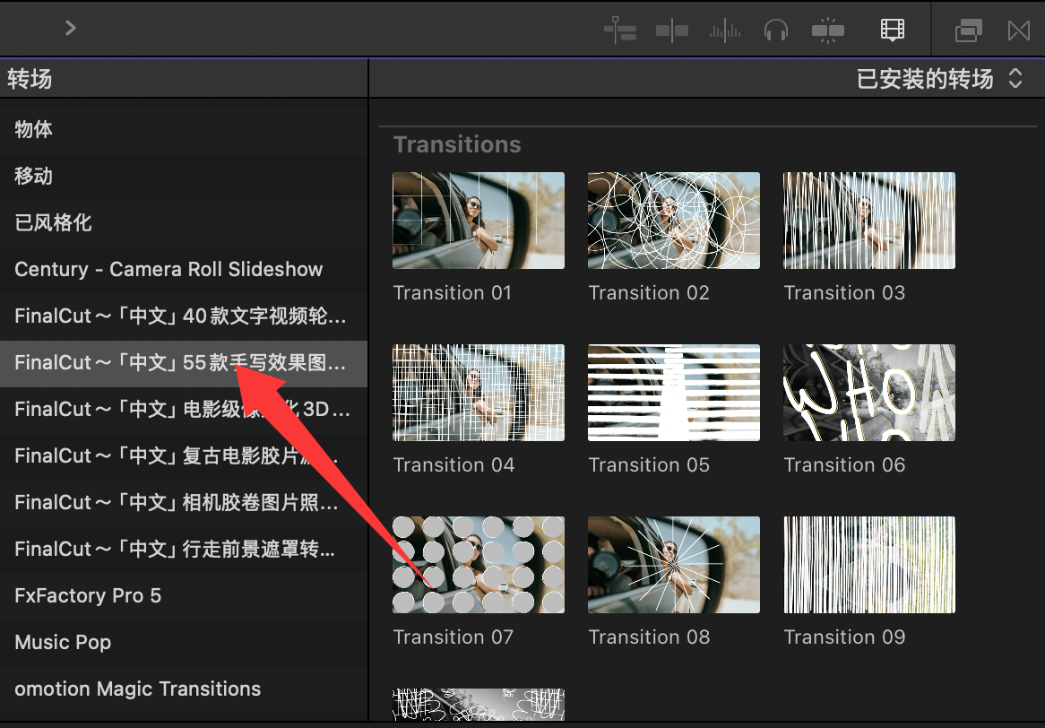Screen dimensions: 1045x728
Task: Choose the Music Pop category
Action: coord(63,642)
